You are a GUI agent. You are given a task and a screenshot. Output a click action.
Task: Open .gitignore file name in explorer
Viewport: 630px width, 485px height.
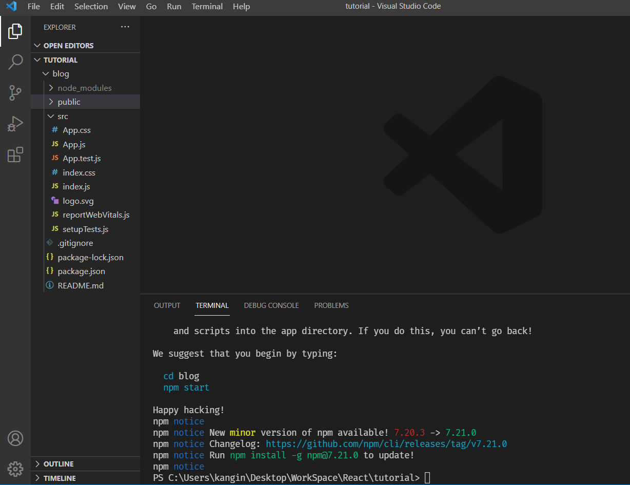tap(75, 243)
